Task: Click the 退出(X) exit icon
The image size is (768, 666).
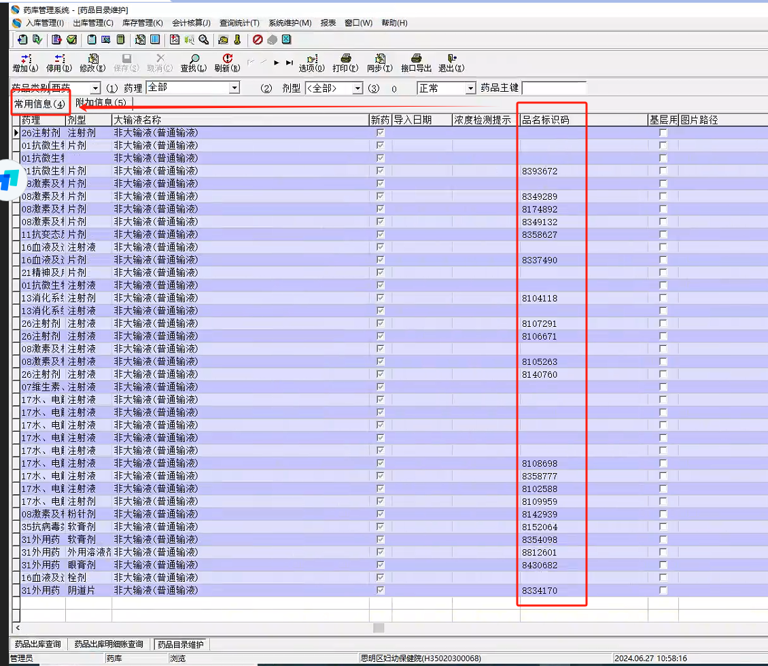Action: 451,60
